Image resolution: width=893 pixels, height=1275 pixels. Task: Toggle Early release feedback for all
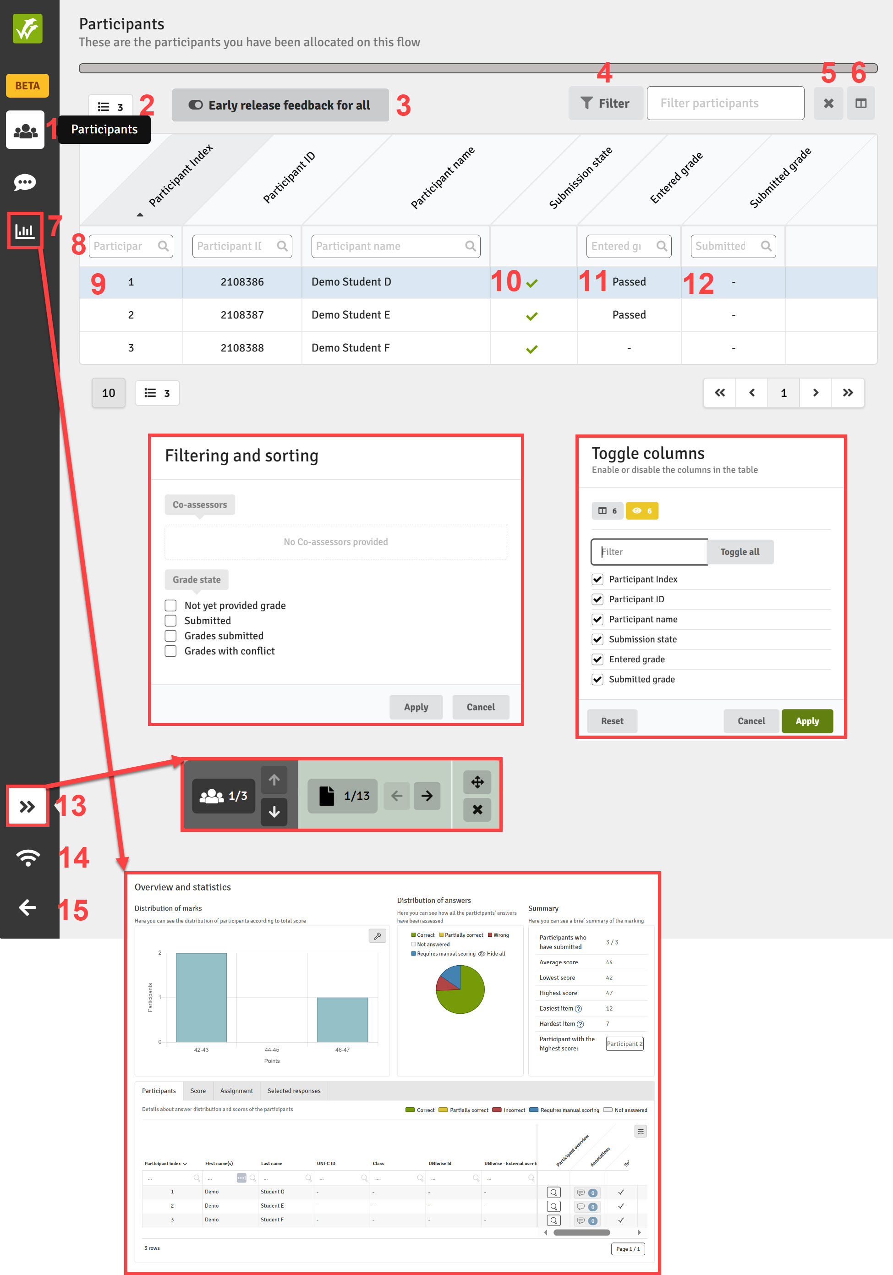point(280,105)
